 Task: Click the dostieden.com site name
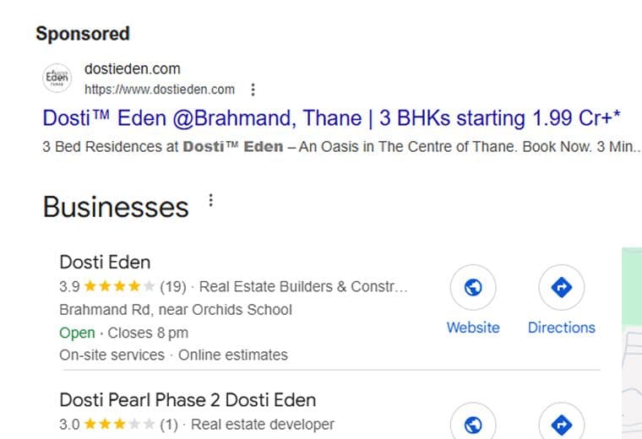133,69
